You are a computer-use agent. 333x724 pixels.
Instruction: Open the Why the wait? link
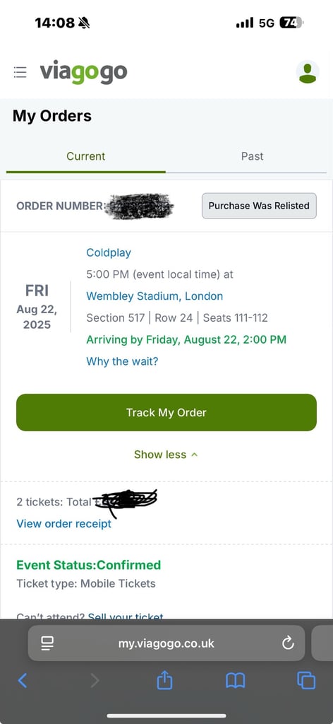pyautogui.click(x=122, y=361)
